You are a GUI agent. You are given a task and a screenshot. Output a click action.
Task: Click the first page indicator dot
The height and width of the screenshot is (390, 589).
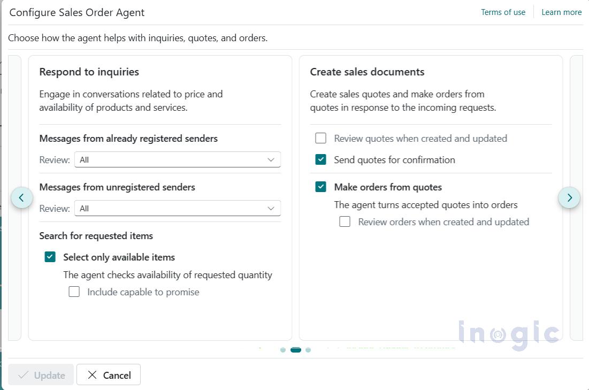pos(283,350)
